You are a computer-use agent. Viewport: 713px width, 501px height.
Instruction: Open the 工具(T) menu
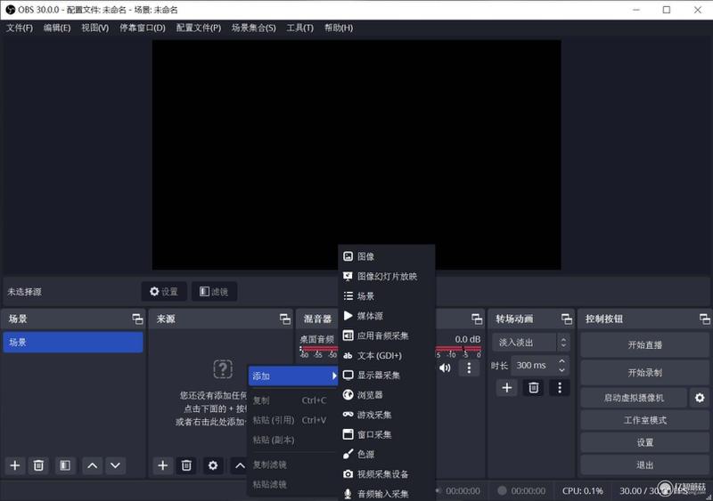tap(299, 28)
